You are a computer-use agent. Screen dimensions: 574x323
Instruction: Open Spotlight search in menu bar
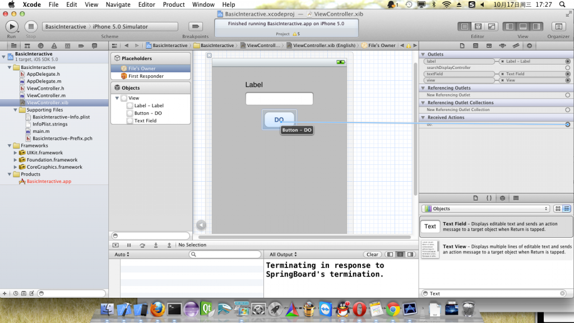point(562,4)
